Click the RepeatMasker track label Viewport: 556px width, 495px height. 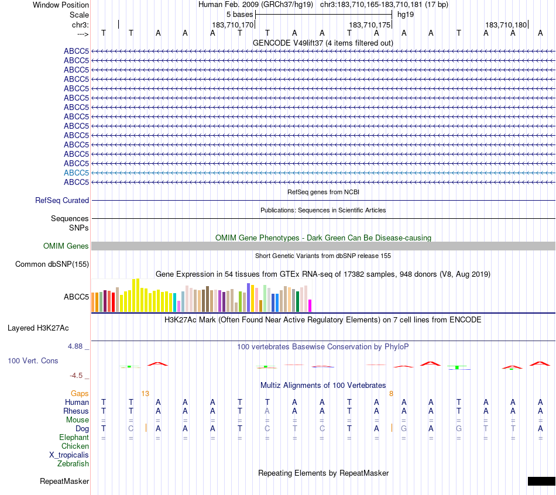(64, 481)
